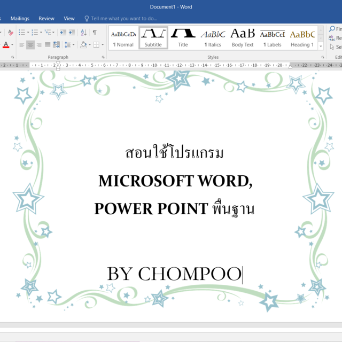Increase paragraph indent
Image resolution: width=342 pixels, height=342 pixels.
coord(72,33)
